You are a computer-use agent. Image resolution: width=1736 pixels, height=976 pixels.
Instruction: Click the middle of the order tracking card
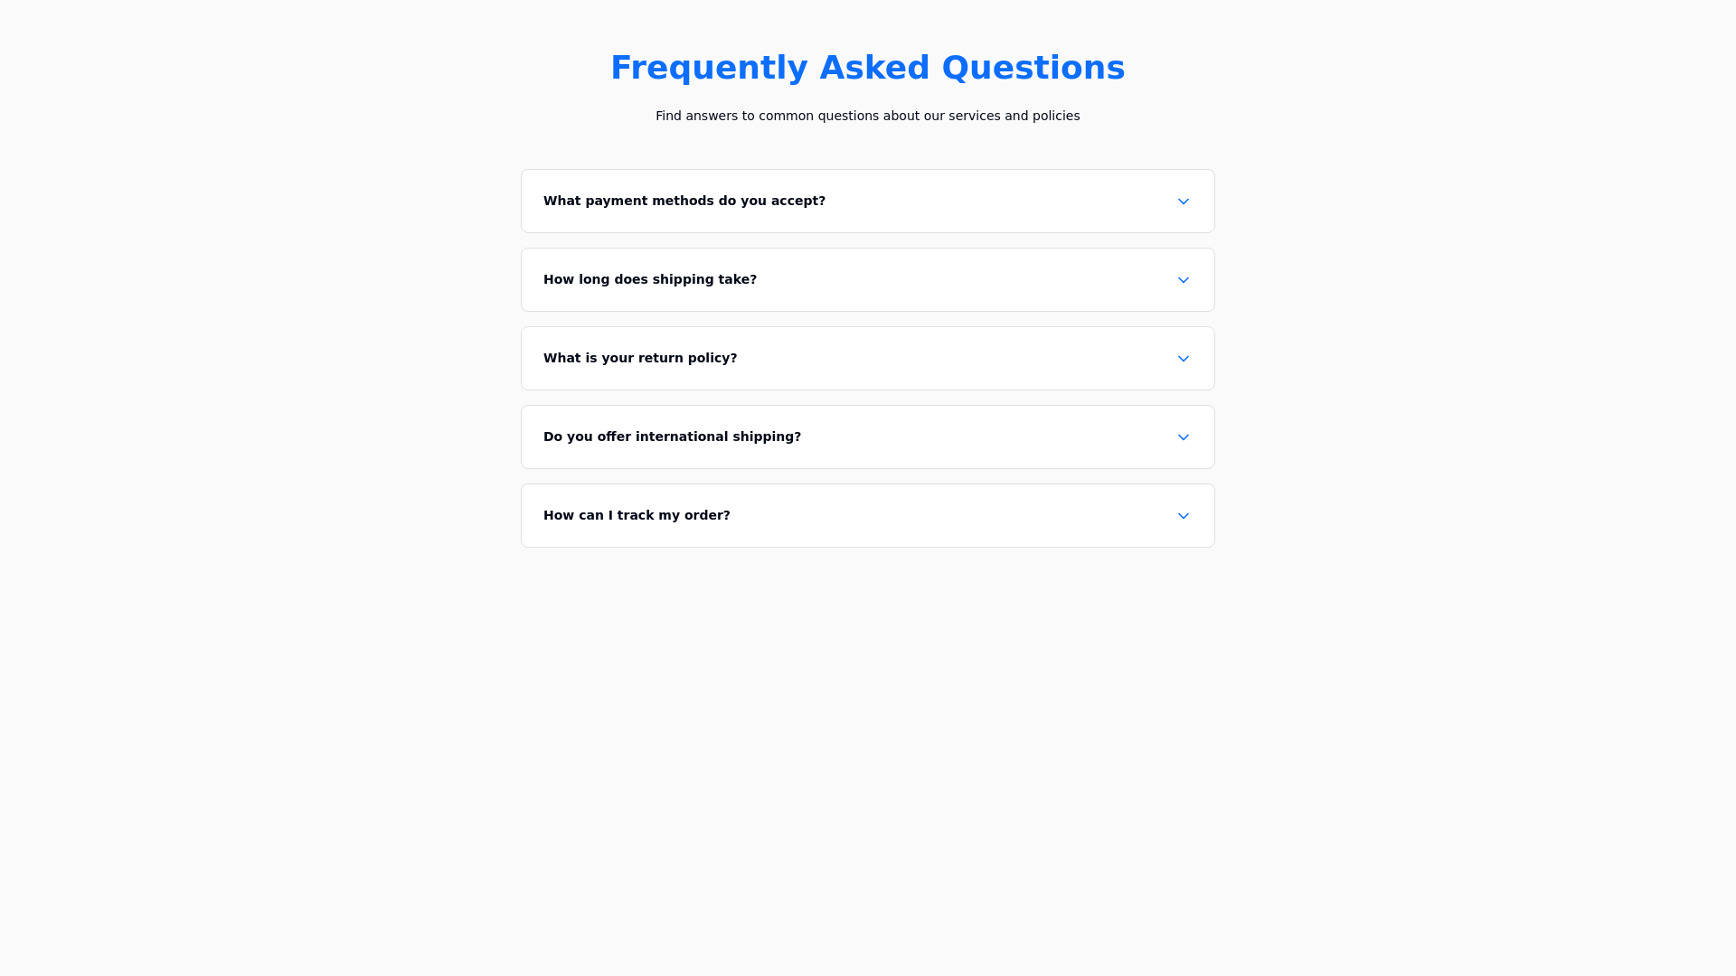click(x=868, y=515)
